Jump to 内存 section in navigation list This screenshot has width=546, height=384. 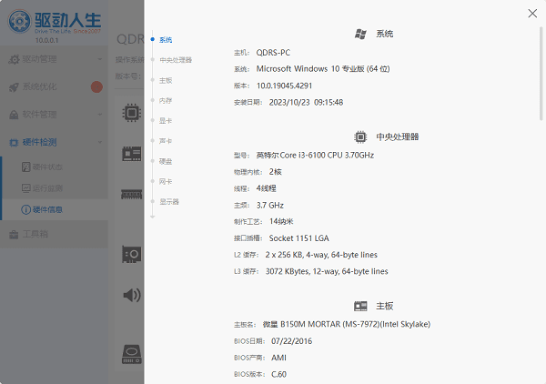coord(165,100)
